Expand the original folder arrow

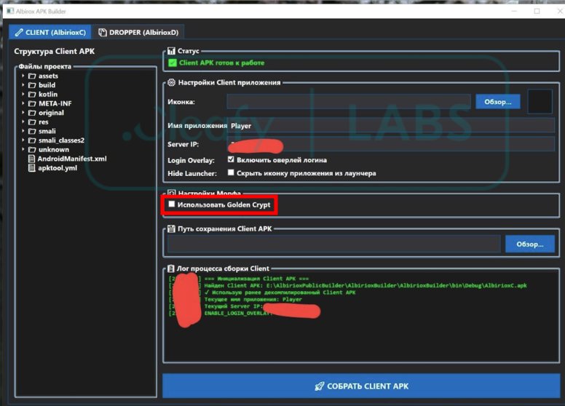(23, 113)
